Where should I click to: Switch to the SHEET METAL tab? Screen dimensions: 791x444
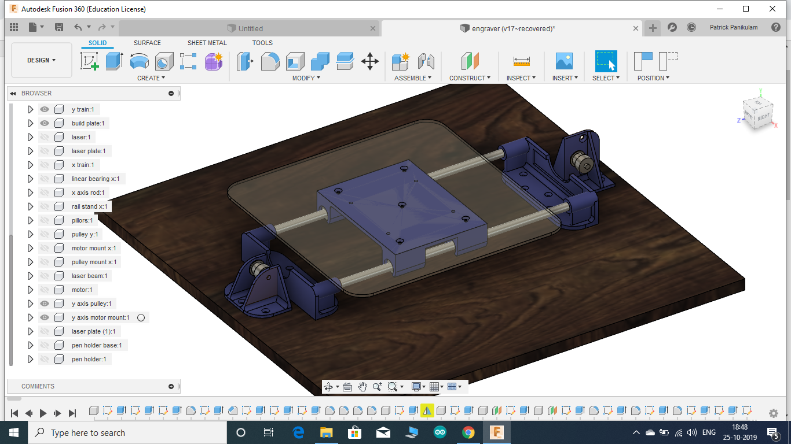207,43
